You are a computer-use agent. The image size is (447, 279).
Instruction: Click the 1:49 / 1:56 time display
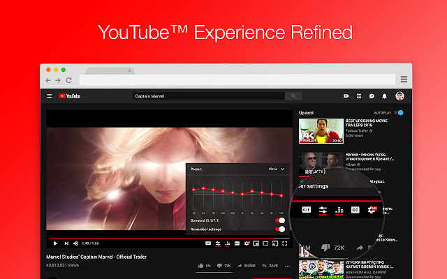[x=90, y=243]
